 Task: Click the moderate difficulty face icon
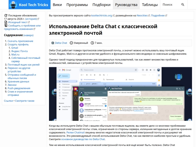point(71,43)
